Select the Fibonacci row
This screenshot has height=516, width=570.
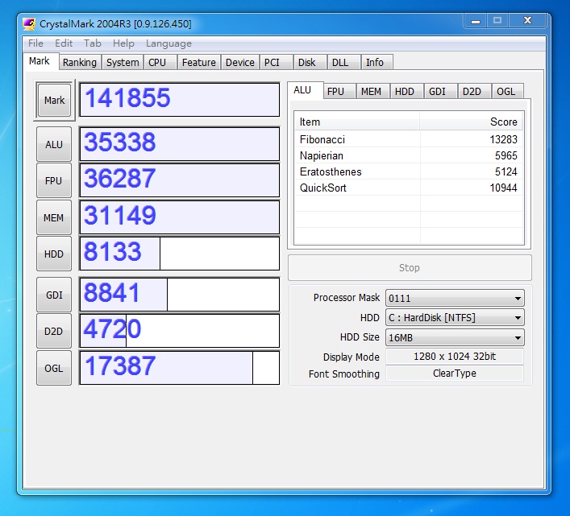409,139
